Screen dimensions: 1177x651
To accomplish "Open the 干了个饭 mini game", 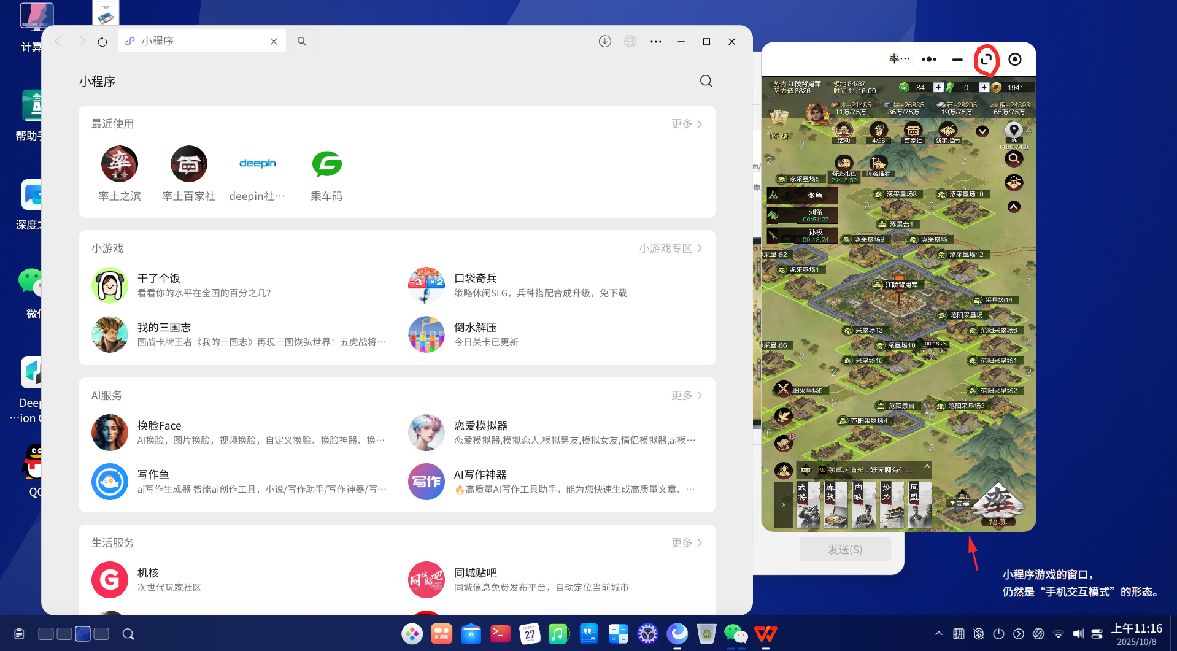I will (238, 285).
